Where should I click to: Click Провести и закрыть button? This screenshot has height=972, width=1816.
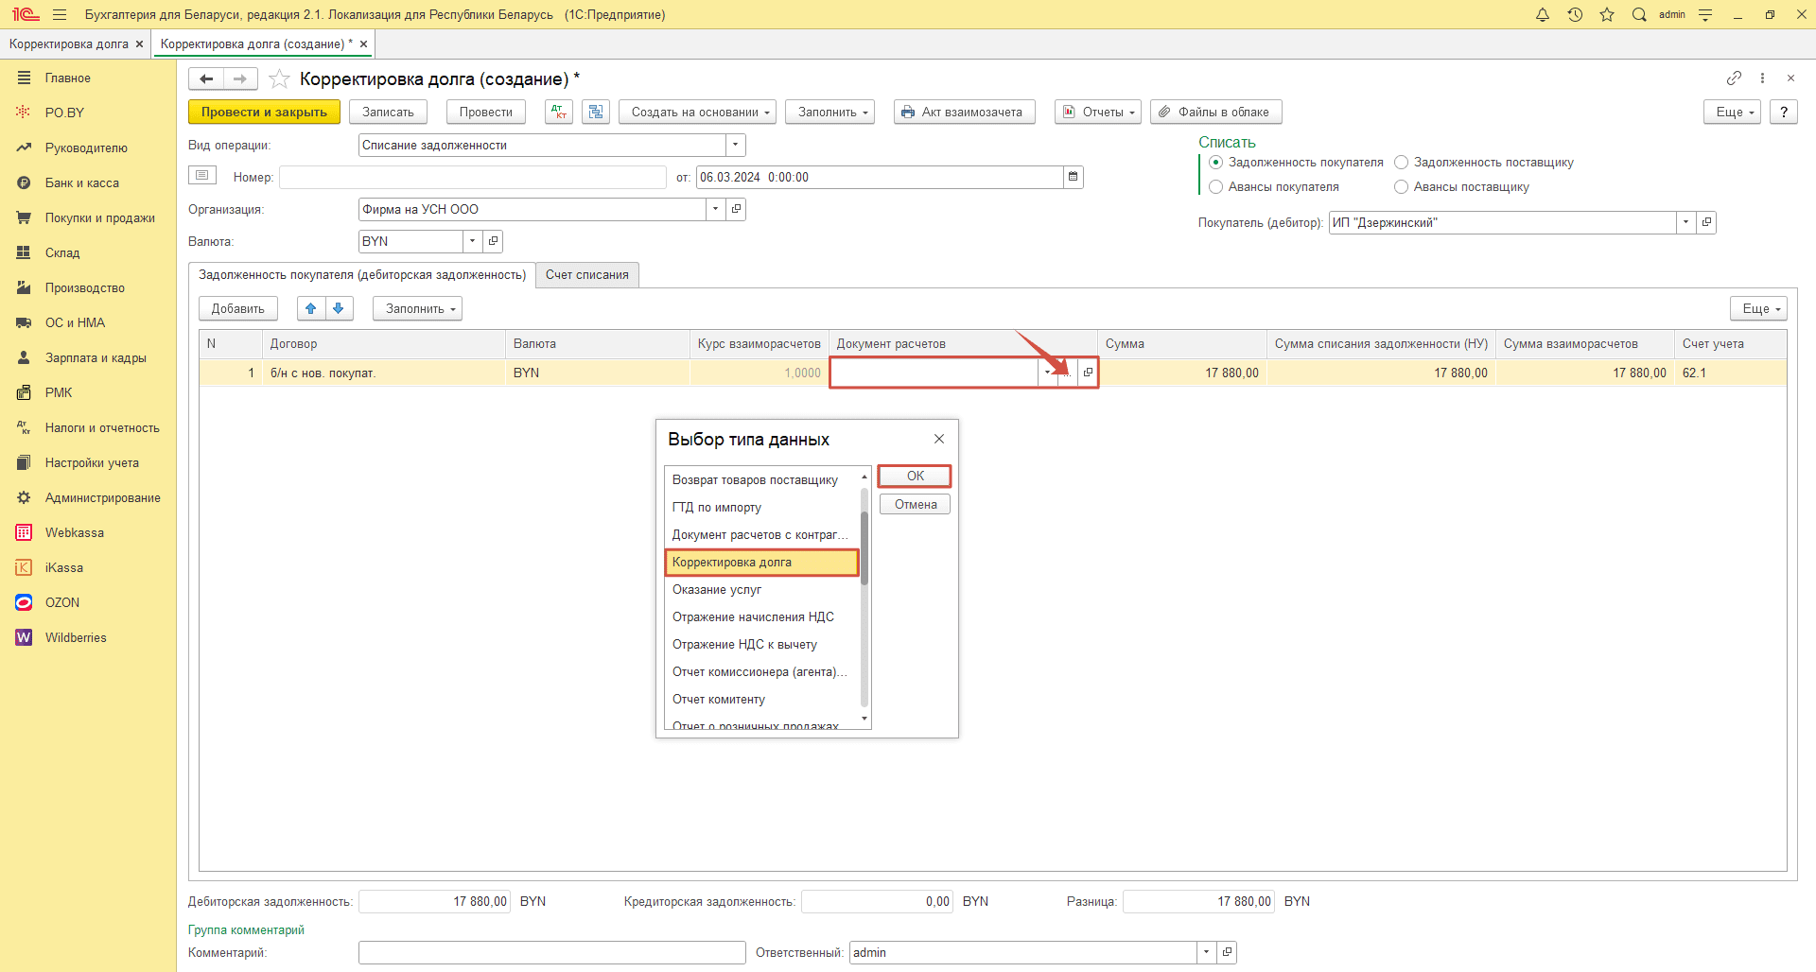264,112
